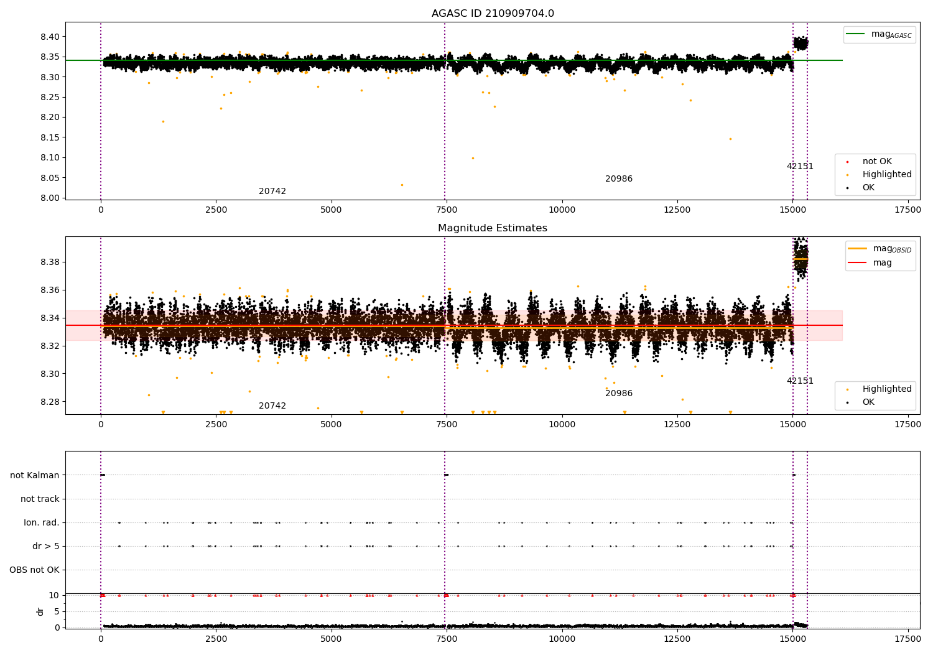Click the 'not track' axis label

tap(40, 499)
